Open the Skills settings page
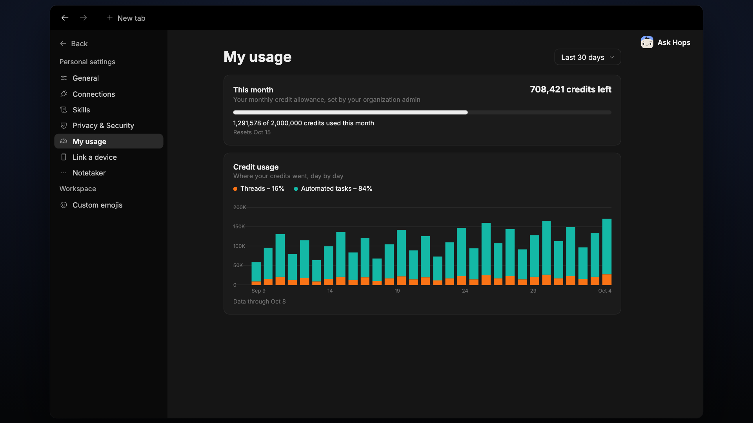The image size is (753, 423). (109, 110)
